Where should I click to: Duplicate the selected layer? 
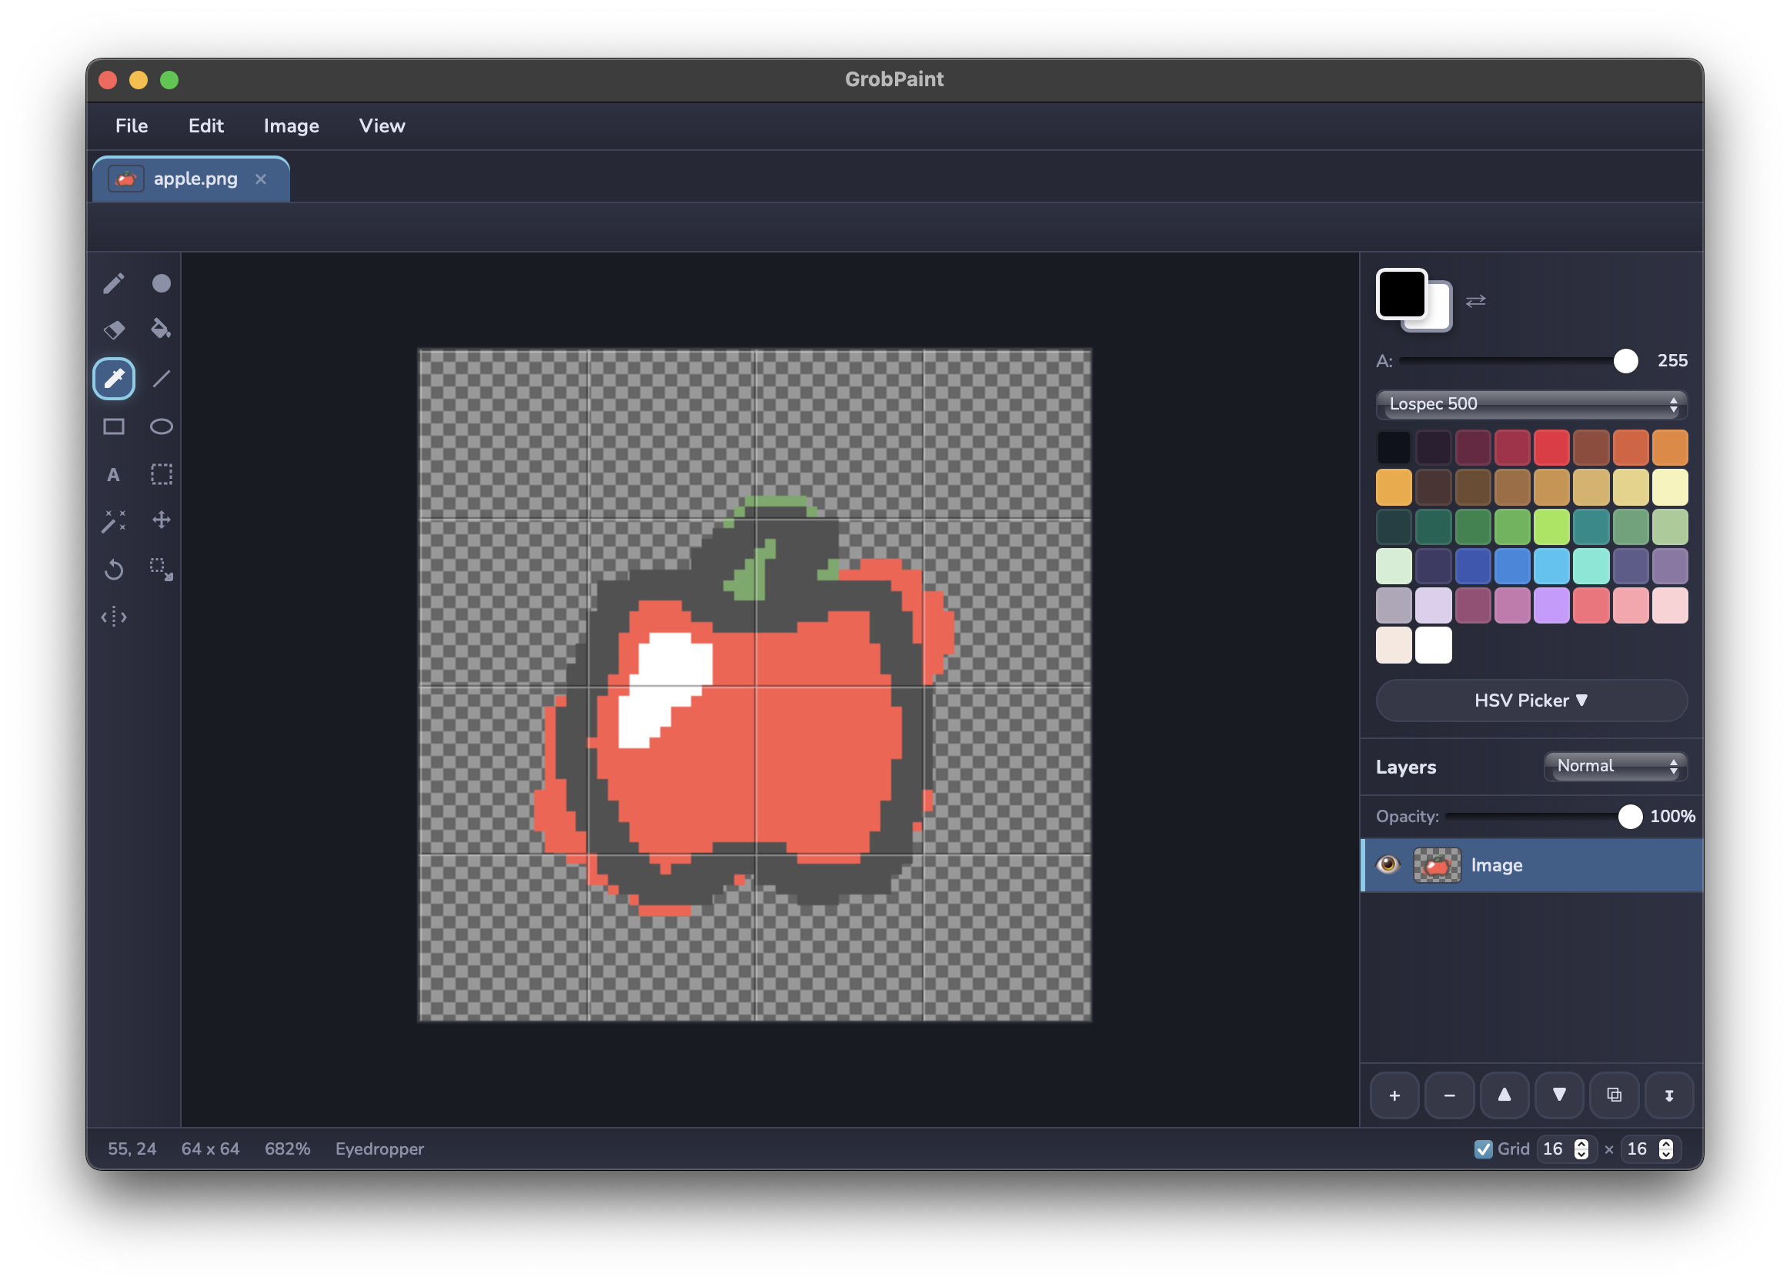point(1614,1095)
